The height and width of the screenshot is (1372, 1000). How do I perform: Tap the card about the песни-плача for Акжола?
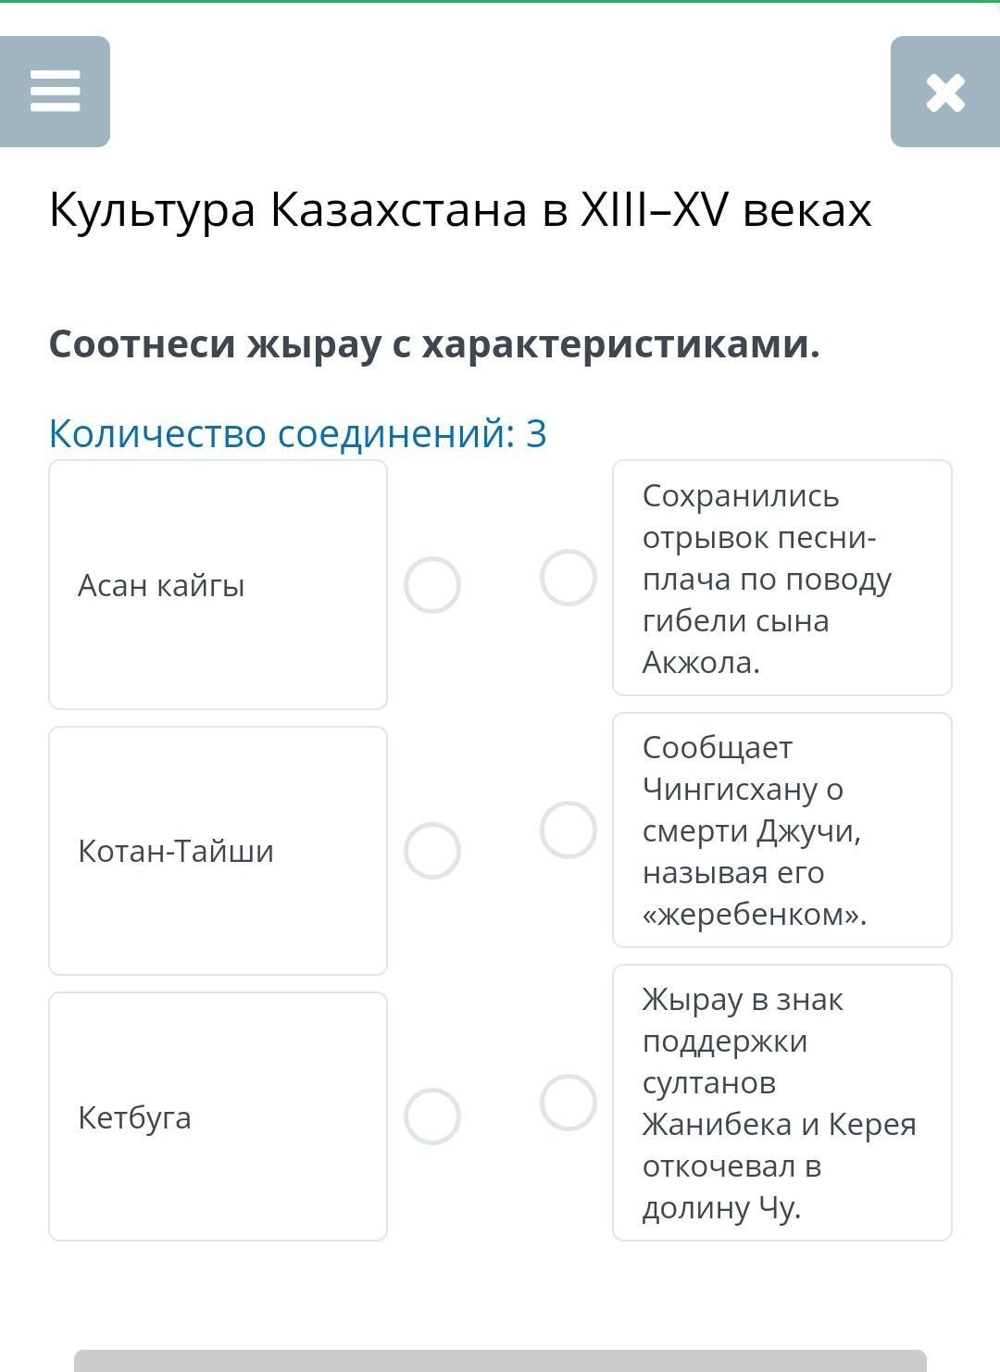[782, 578]
